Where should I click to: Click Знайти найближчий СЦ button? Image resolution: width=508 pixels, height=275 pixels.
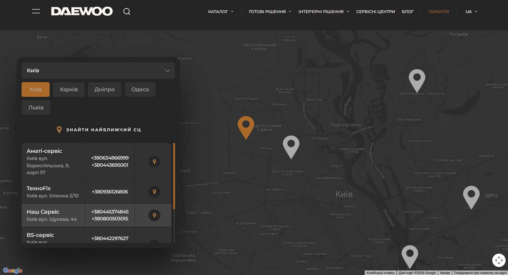point(98,130)
